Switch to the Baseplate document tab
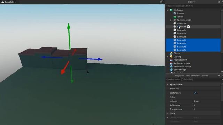This screenshot has height=125, width=223. point(9,2)
